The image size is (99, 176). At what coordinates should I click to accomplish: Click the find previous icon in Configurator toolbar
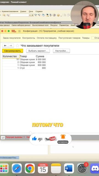point(39,15)
